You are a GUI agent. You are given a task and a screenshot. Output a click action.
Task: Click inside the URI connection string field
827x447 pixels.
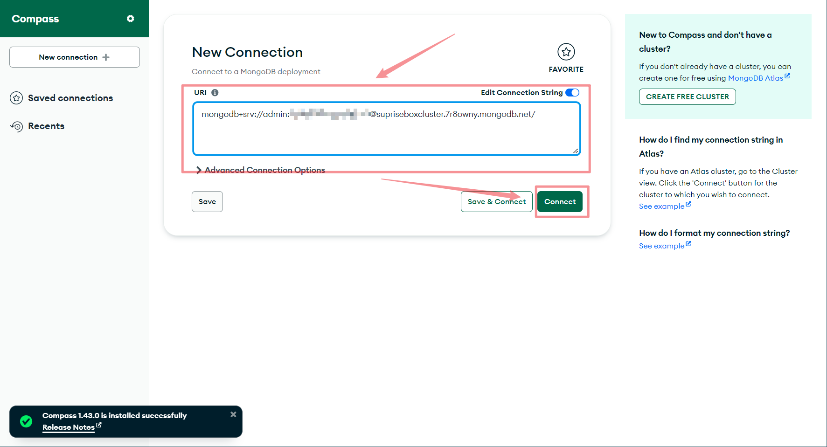point(387,129)
